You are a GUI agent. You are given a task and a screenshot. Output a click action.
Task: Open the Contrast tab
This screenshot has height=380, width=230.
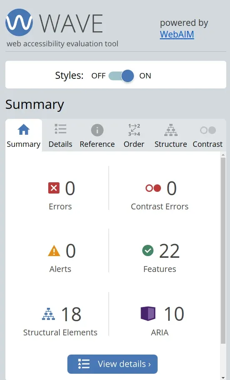(x=208, y=136)
